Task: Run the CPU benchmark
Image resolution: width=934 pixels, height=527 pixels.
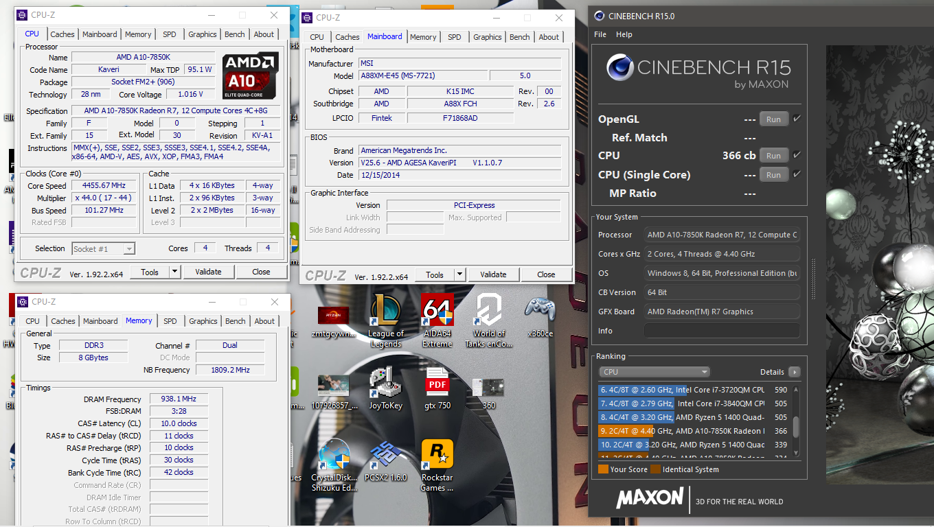Action: (773, 156)
